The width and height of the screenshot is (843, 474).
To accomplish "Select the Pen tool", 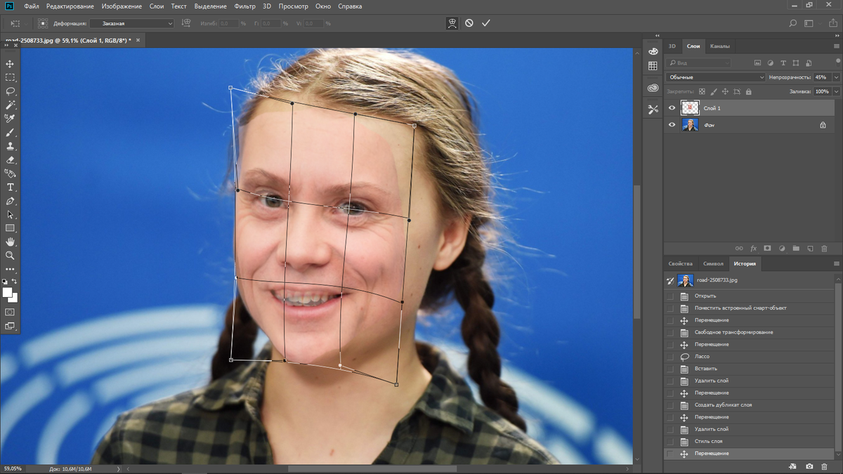I will pos(10,201).
